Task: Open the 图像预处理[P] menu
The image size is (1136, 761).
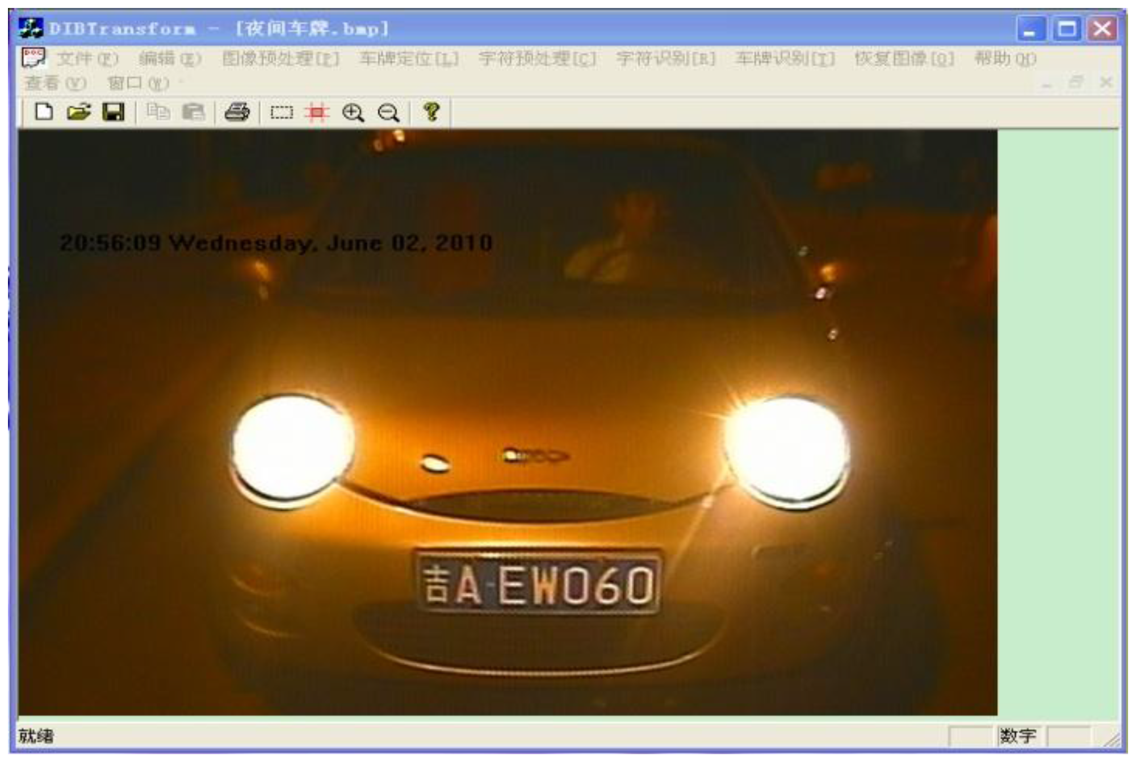Action: point(280,58)
